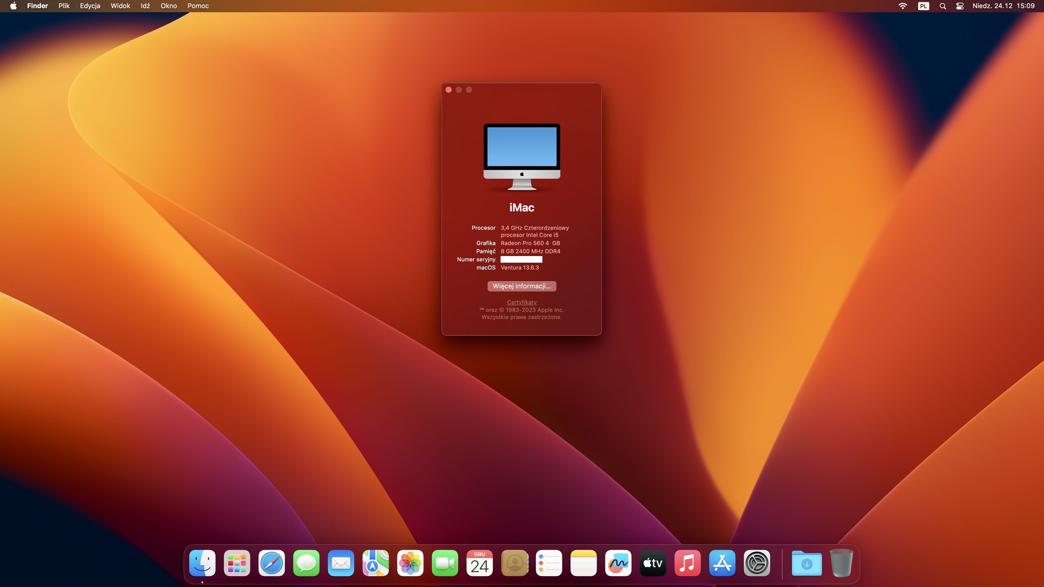Open the Apple menu
1044x587 pixels.
pyautogui.click(x=13, y=6)
